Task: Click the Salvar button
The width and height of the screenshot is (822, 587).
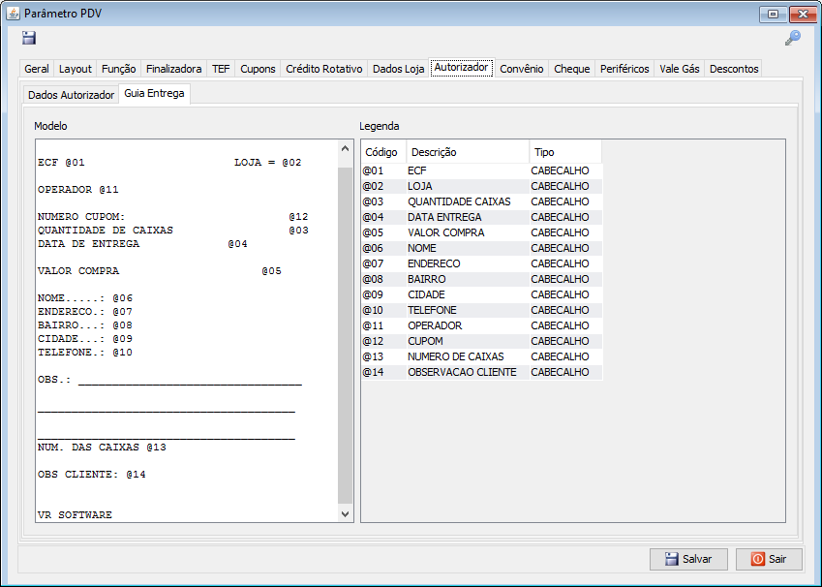Action: click(x=688, y=559)
